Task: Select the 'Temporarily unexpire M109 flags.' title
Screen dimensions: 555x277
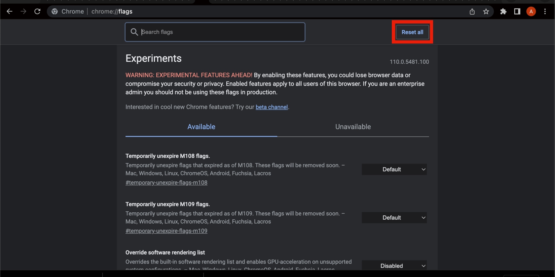Action: point(168,204)
